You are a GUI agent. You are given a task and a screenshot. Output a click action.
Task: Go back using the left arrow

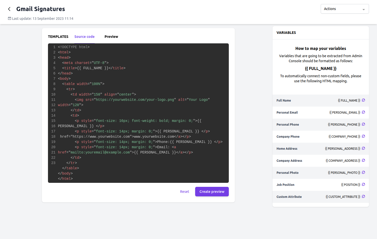(x=9, y=9)
